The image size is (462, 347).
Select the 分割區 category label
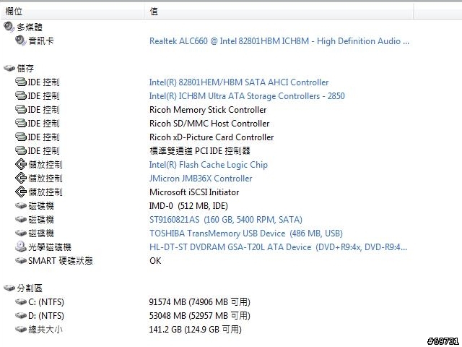[30, 288]
